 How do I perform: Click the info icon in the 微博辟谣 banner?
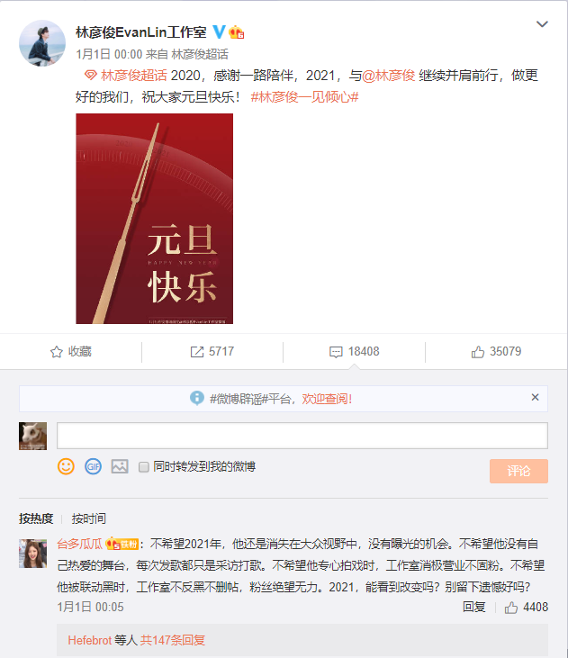[197, 398]
